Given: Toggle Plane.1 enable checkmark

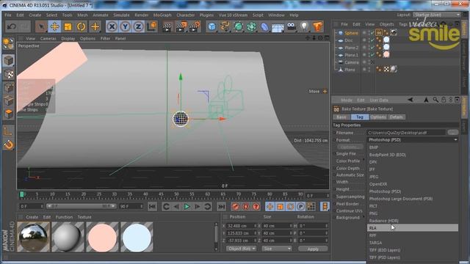Looking at the screenshot, I should [x=372, y=55].
